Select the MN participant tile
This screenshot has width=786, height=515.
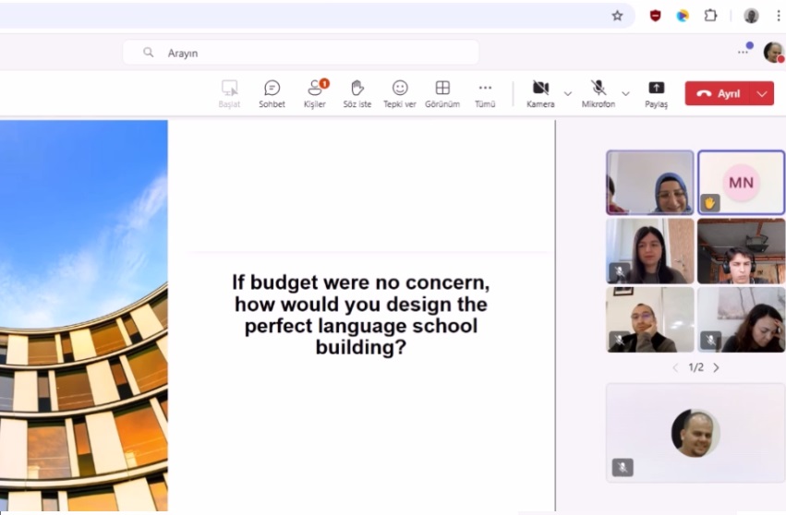point(741,183)
